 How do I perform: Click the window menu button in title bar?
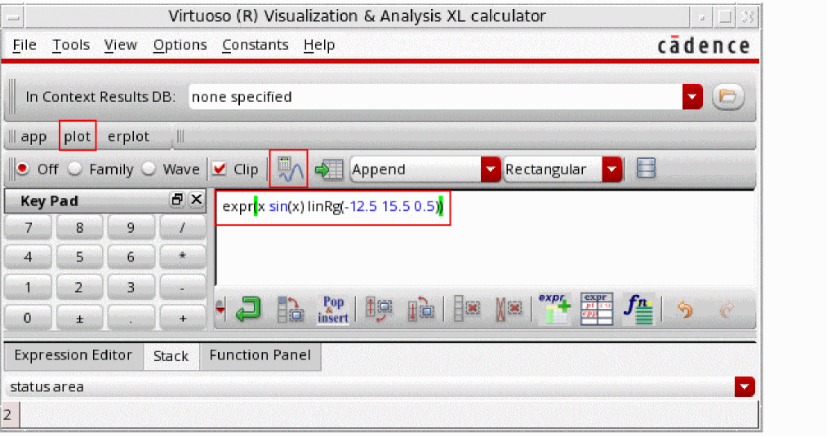click(x=14, y=17)
